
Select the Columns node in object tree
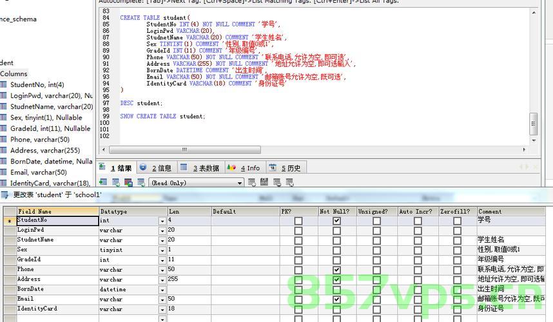[x=14, y=73]
